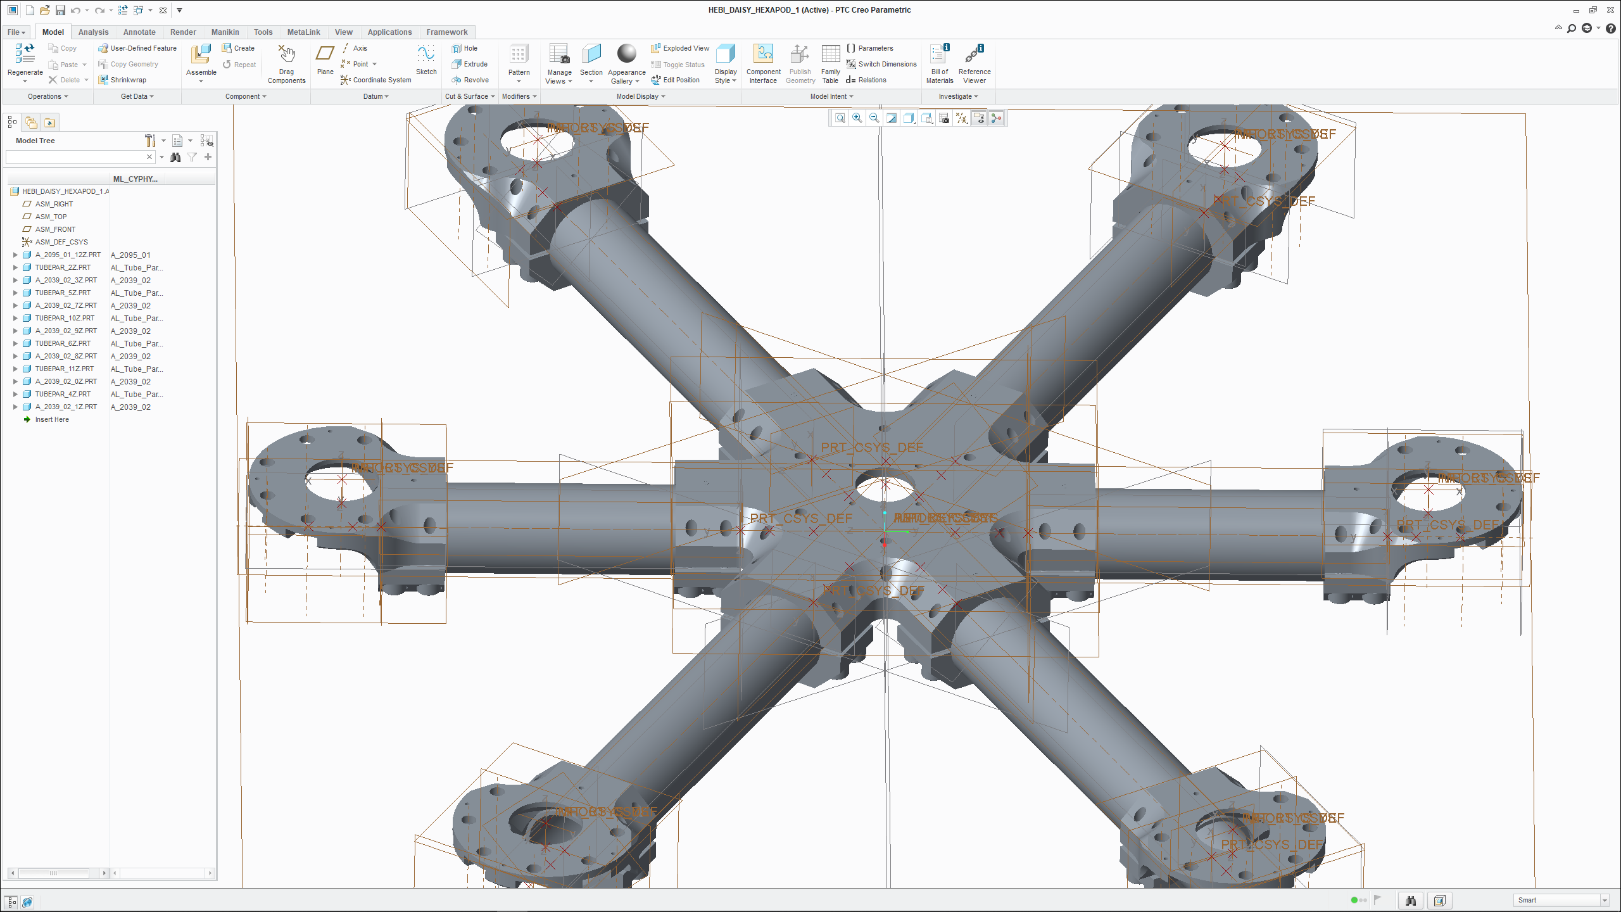Click the Refit zoom icon in graphics toolbar
1621x912 pixels.
[x=840, y=118]
